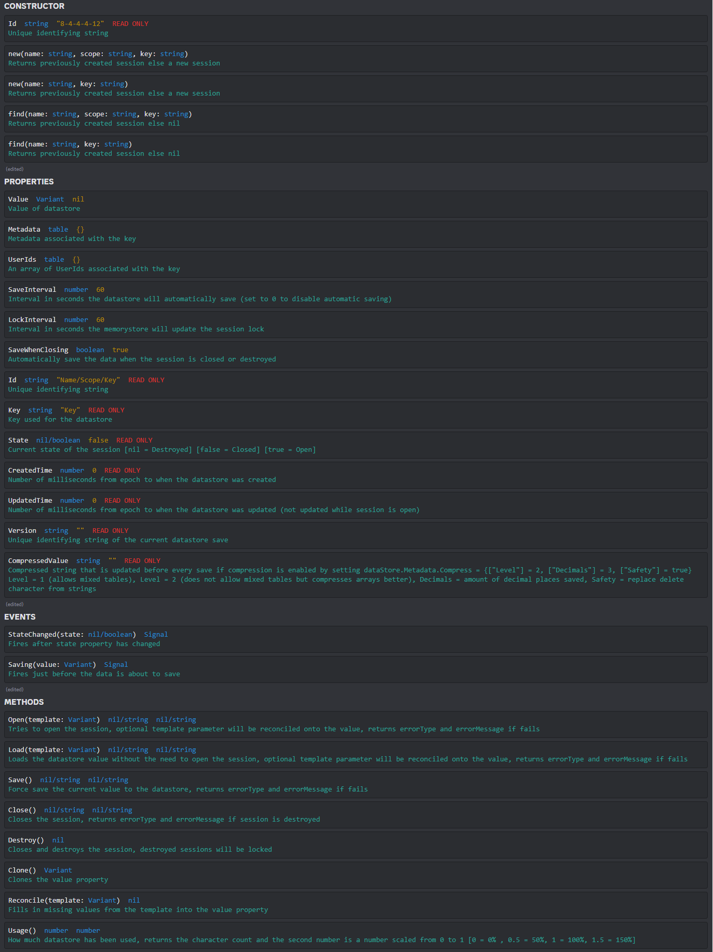Select the UserIds table property block

coord(356,264)
